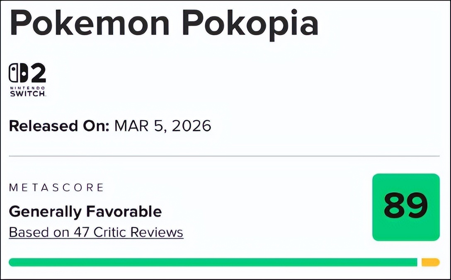This screenshot has height=280, width=451.
Task: Click the digit 8 in the score badge
Action: coord(394,206)
